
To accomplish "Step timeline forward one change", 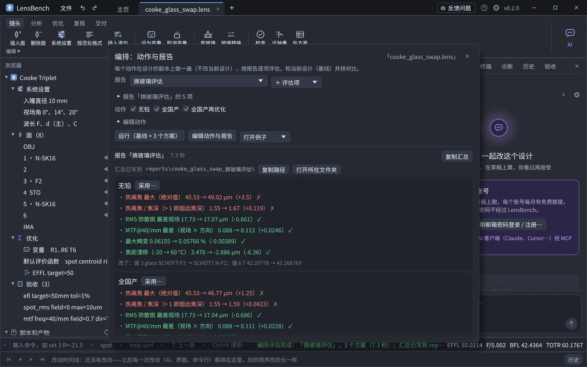I will (x=31, y=360).
